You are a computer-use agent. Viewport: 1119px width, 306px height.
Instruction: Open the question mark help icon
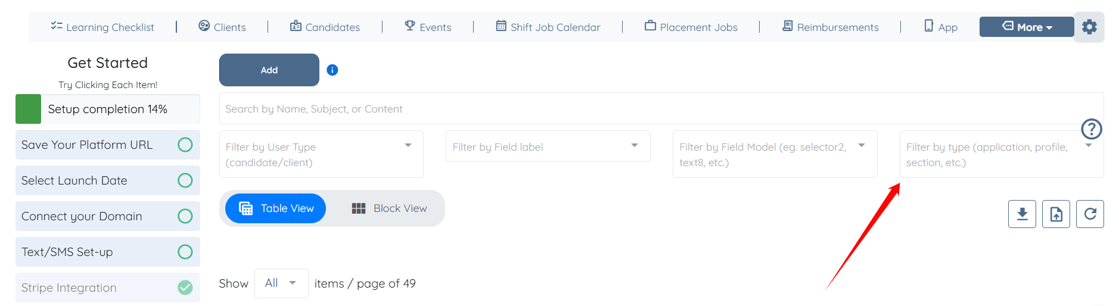[x=1092, y=129]
